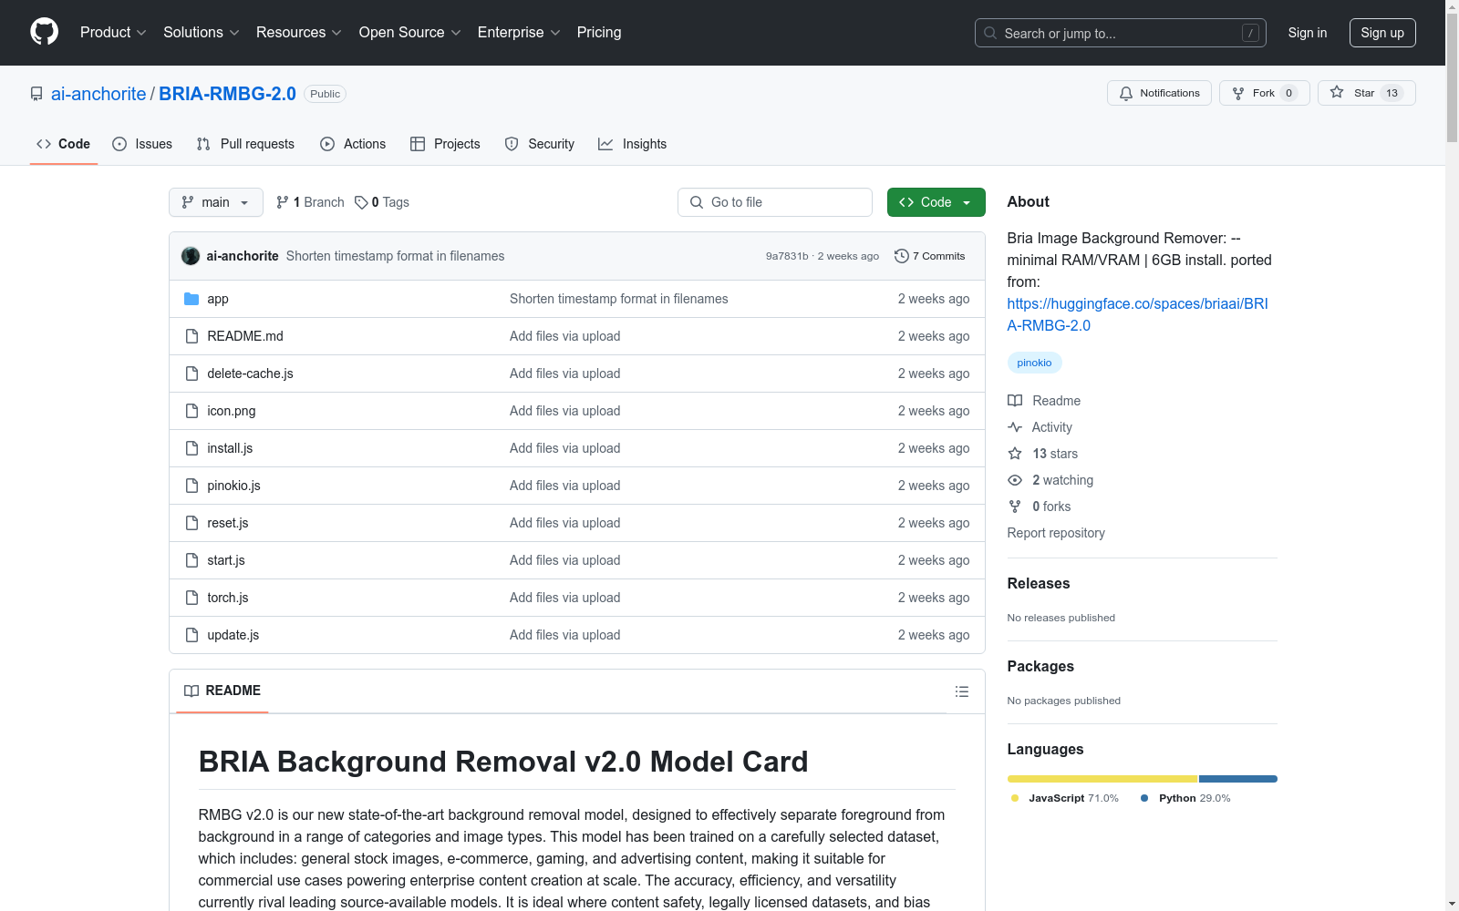Open the README outline list icon
1459x911 pixels.
click(961, 691)
